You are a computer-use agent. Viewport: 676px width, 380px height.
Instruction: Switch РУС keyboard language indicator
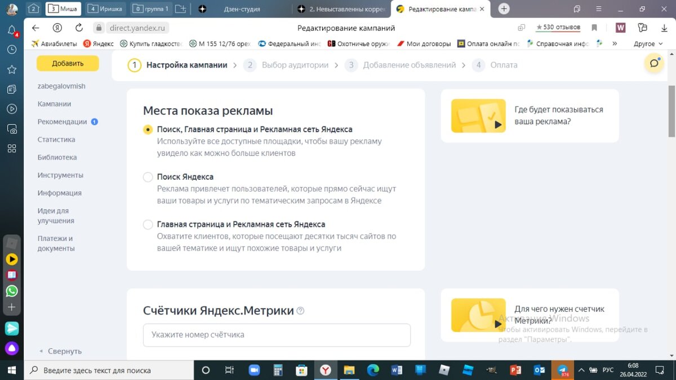tap(608, 370)
